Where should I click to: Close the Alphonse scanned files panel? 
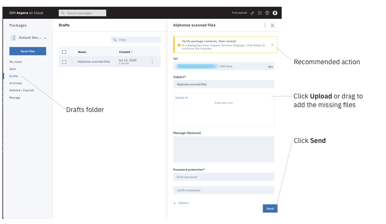272,26
